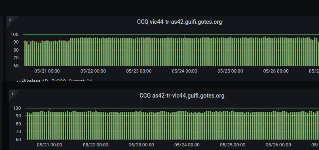
Task: Click the 80 axis value on vic44-tr-as42 chart
Action: [x=16, y=50]
